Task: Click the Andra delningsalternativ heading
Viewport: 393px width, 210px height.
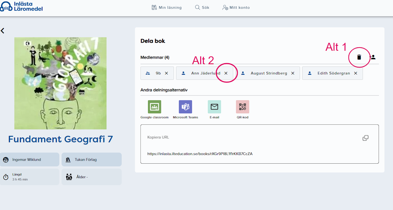Action: point(164,90)
